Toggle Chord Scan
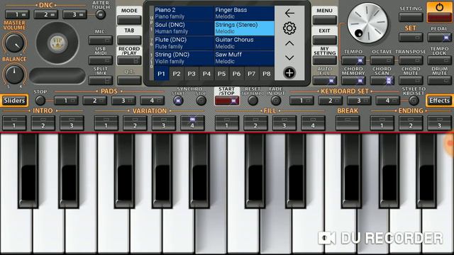 [x=382, y=80]
